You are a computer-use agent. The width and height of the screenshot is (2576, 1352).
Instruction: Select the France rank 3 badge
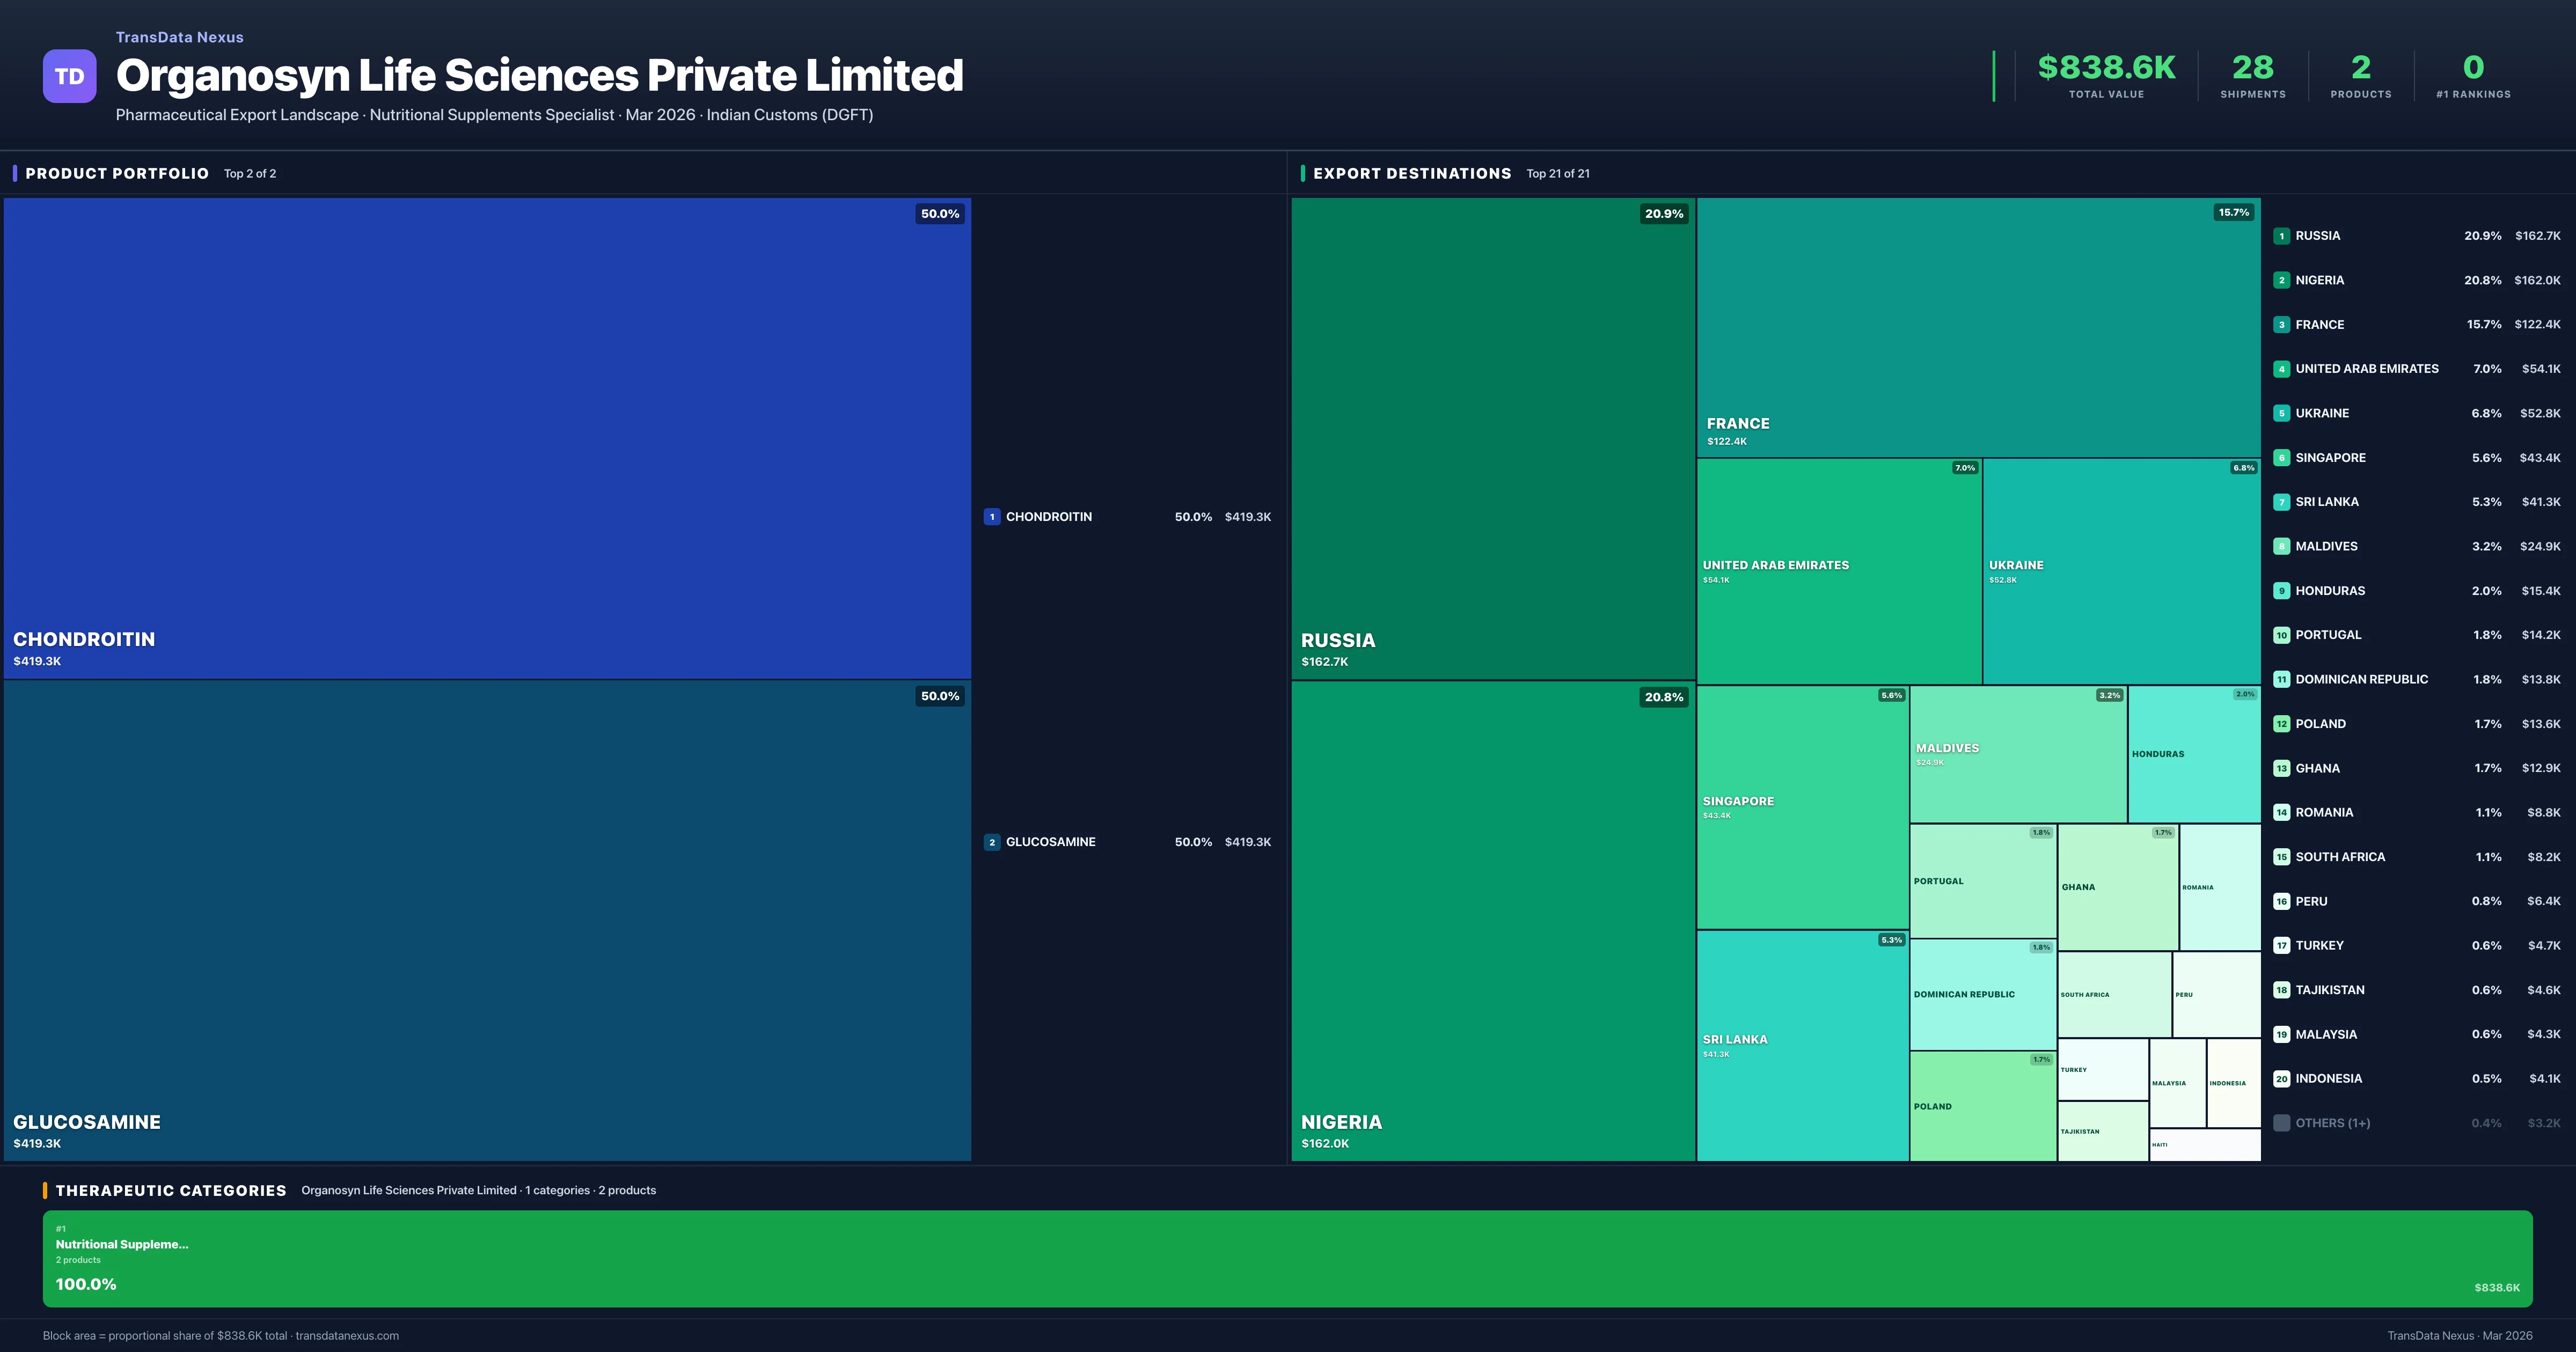(x=2281, y=324)
